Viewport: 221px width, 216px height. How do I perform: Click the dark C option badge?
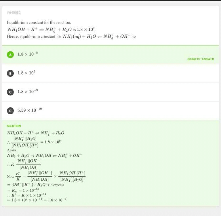(10, 92)
